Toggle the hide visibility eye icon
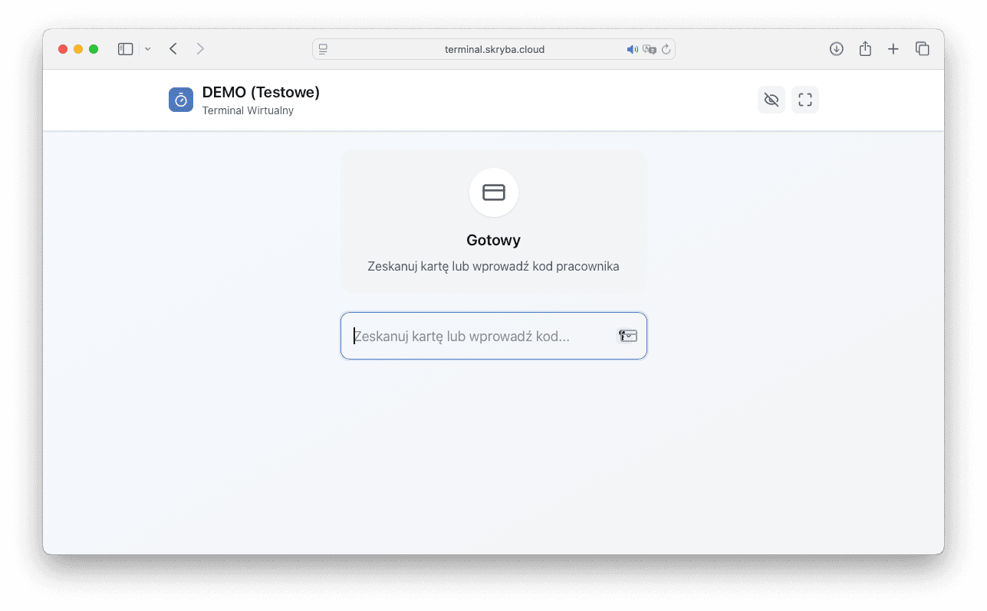The image size is (987, 611). [x=772, y=100]
